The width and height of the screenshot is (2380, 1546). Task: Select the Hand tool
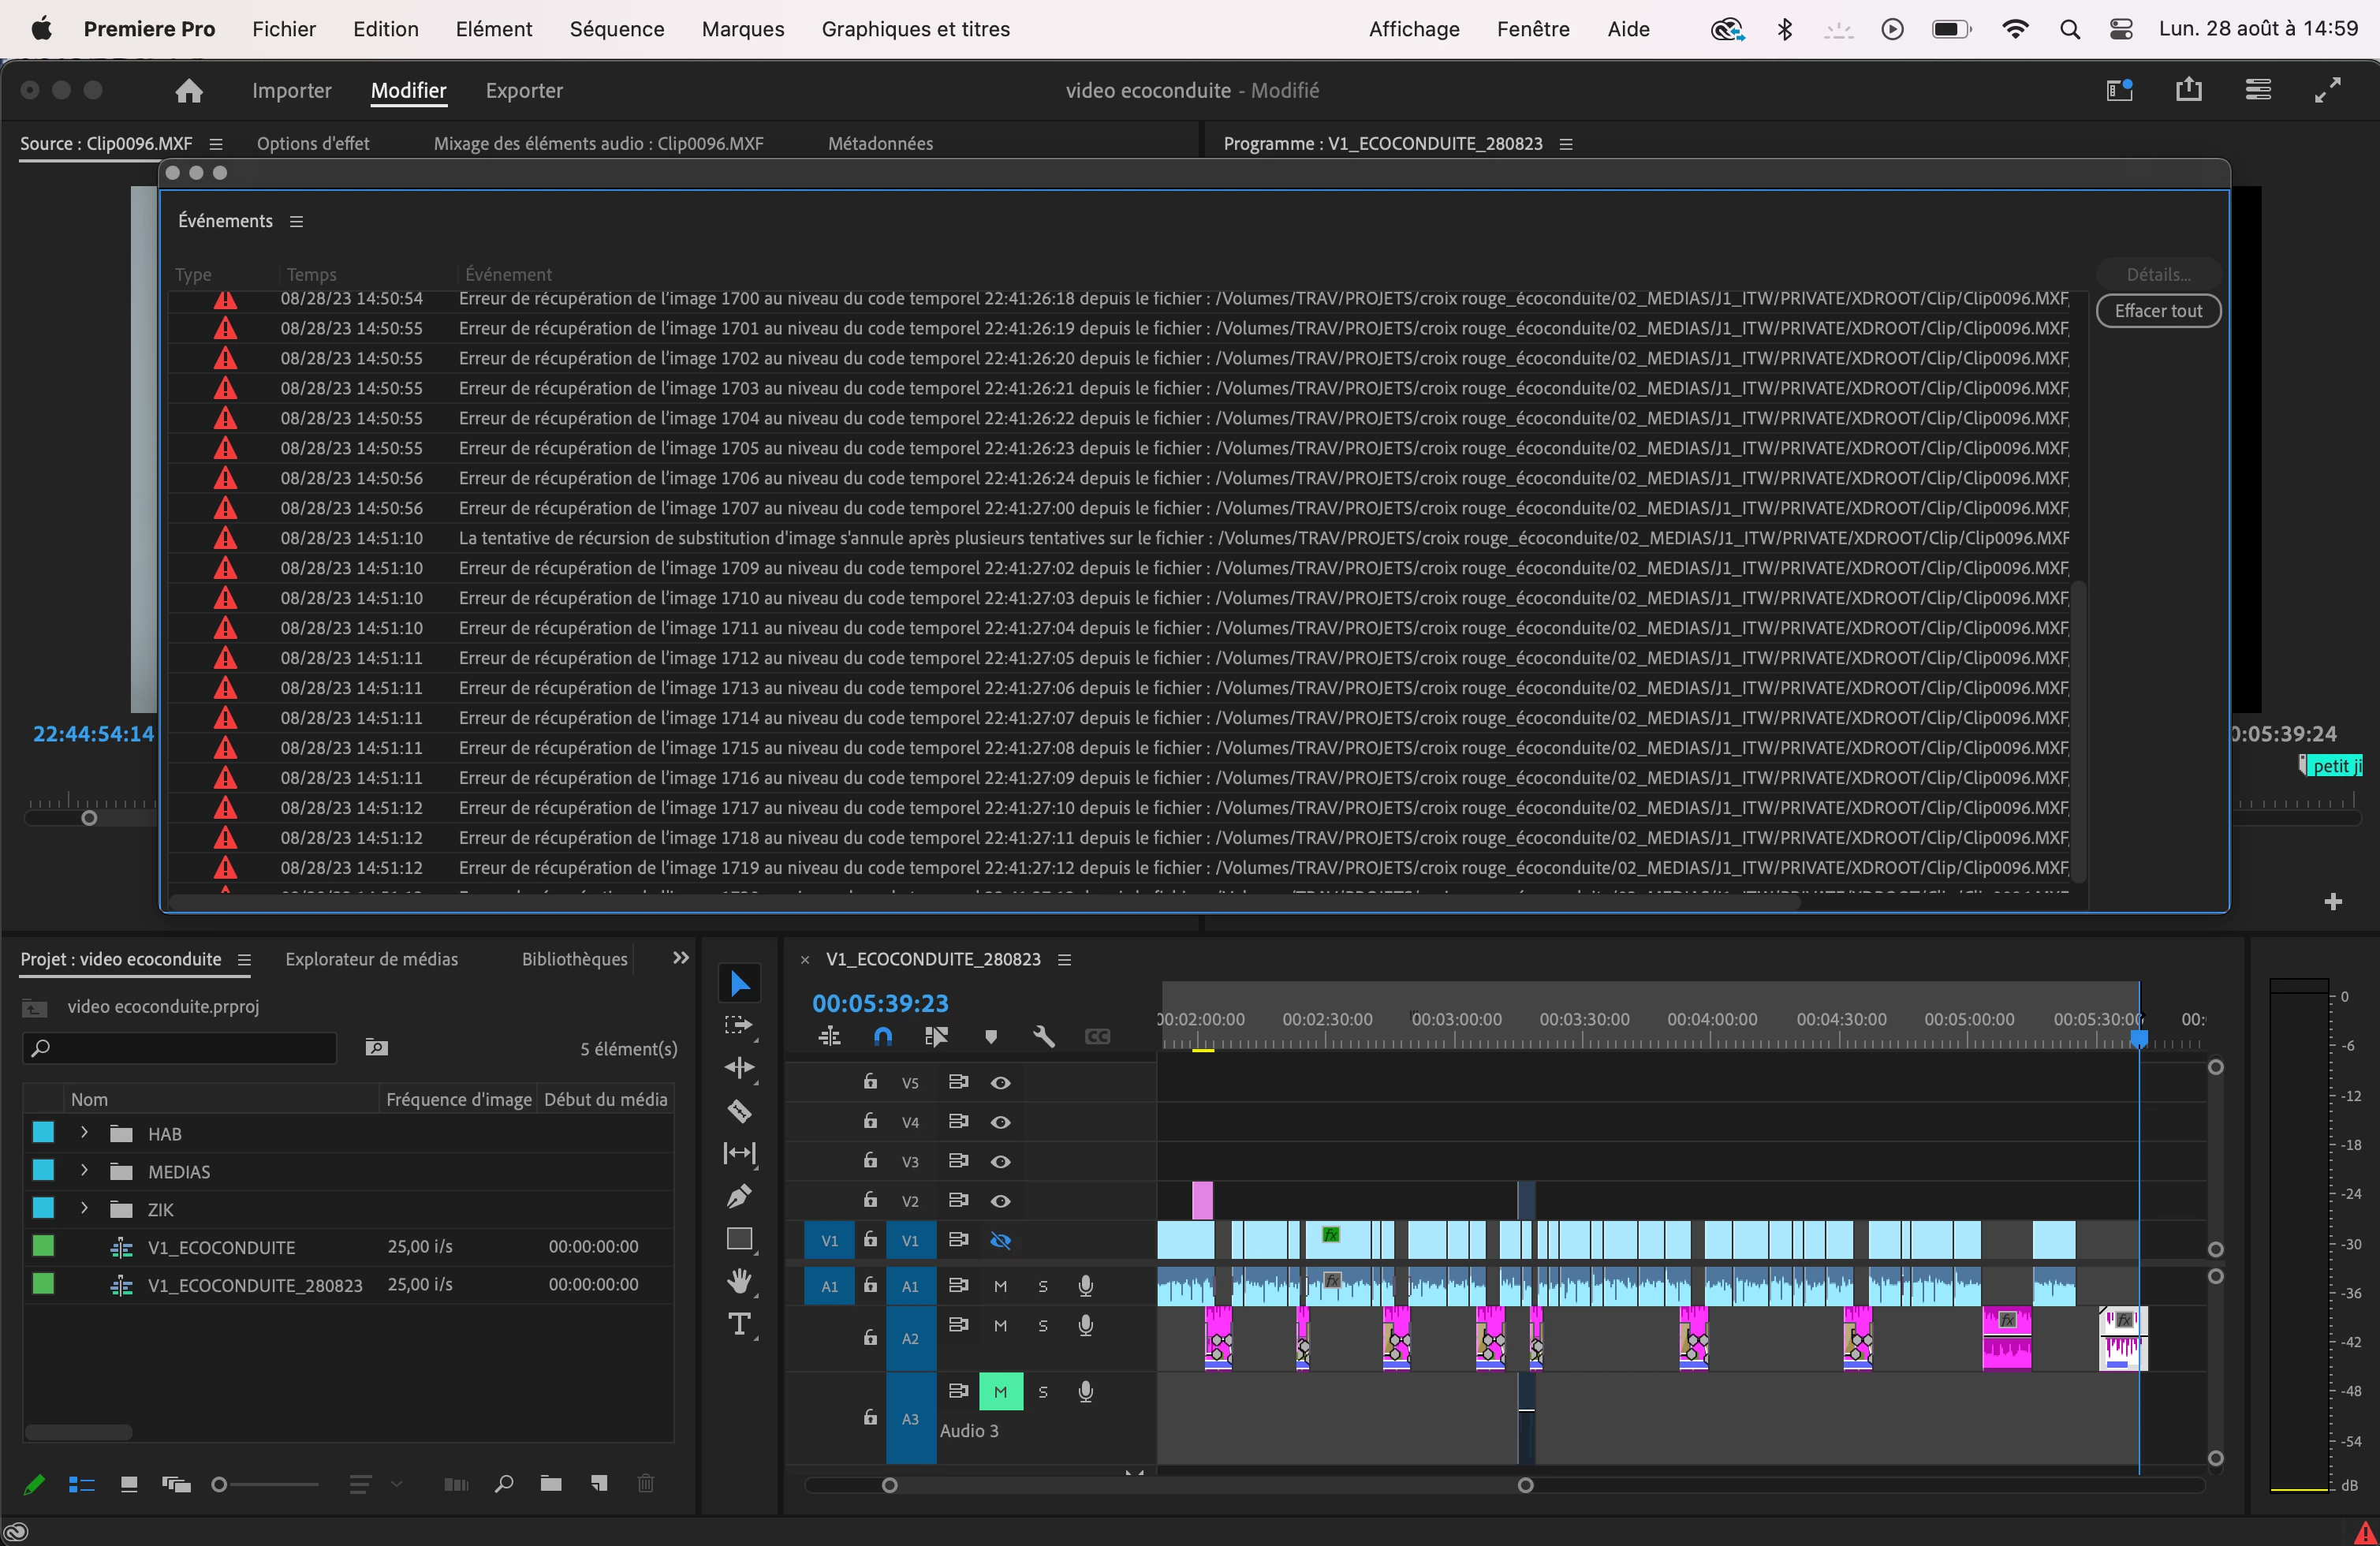(739, 1281)
